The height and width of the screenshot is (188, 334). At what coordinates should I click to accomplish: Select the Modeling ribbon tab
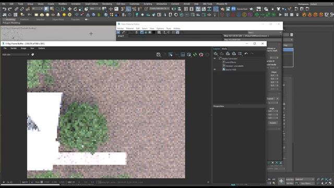point(10,19)
